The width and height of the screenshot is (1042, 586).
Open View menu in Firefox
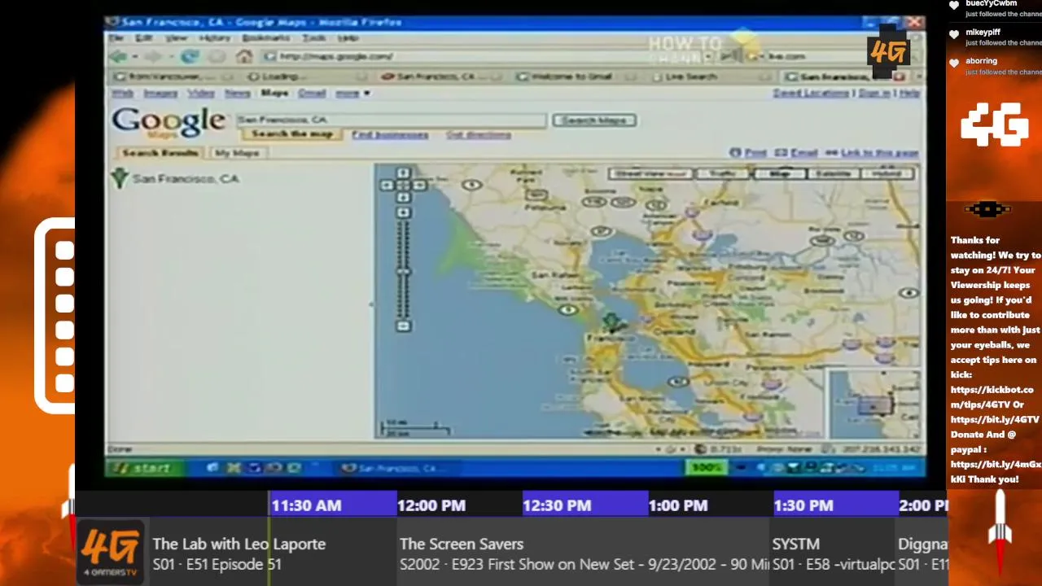tap(176, 38)
